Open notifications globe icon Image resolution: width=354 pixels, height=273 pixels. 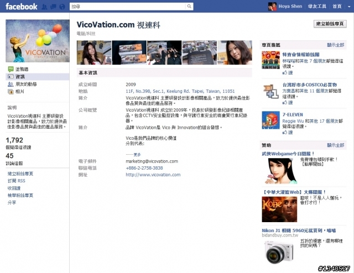62,7
